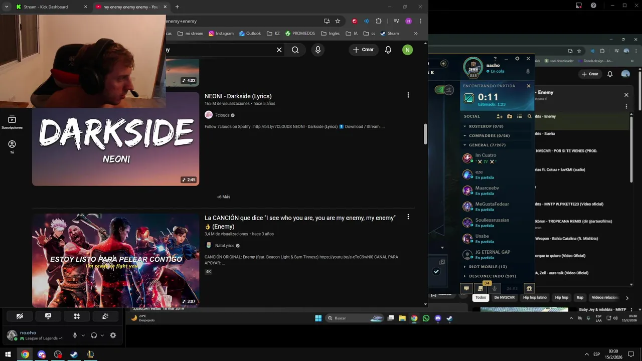Click the YouTube search magnifier button
Image resolution: width=642 pixels, height=361 pixels.
point(295,50)
